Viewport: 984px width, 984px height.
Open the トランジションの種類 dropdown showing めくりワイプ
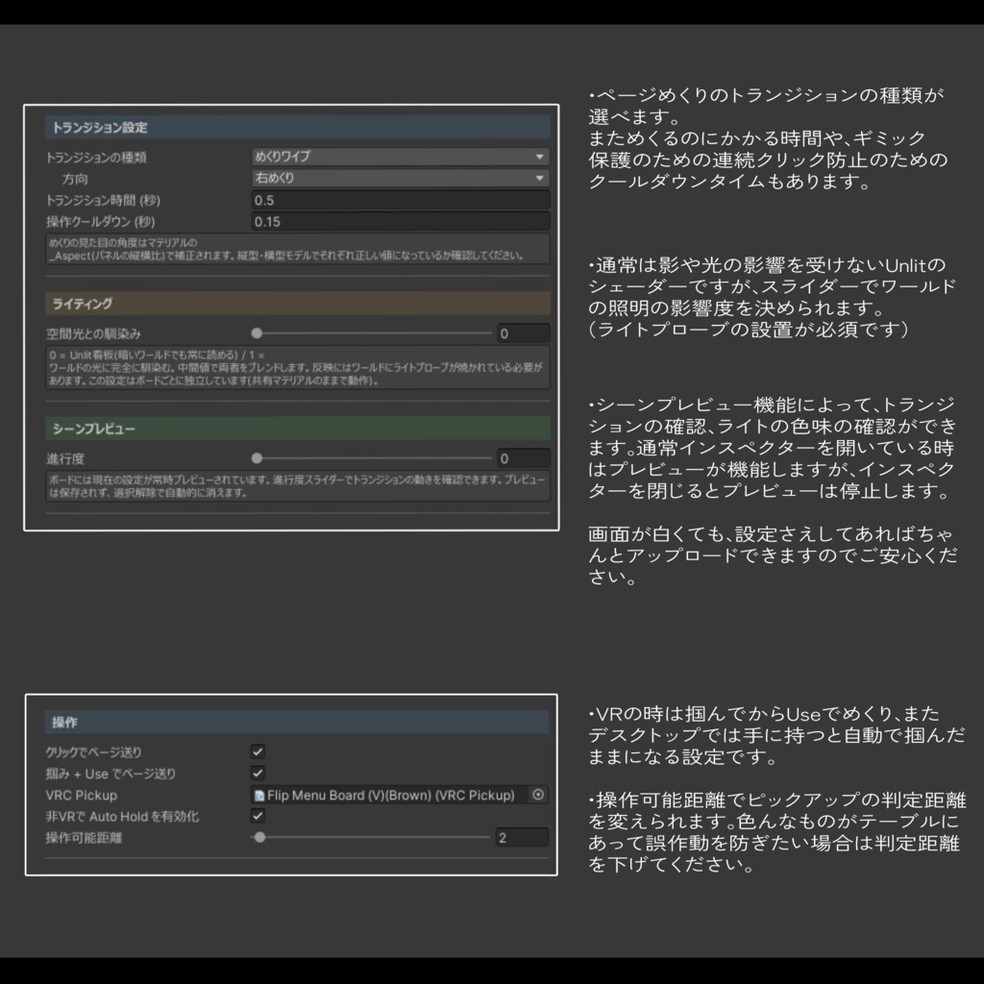point(401,157)
